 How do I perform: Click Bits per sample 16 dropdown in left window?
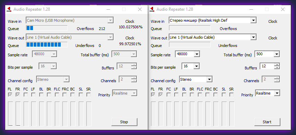tap(48, 66)
